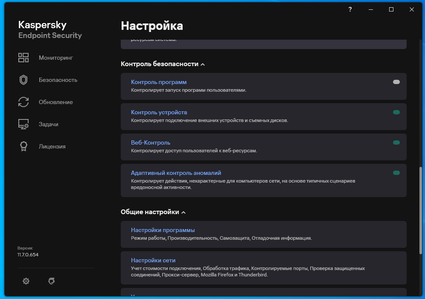The image size is (425, 299).
Task: Disable the Контроль устройств toggle
Action: tap(396, 113)
